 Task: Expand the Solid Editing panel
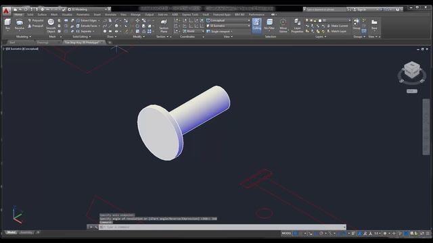[x=82, y=36]
